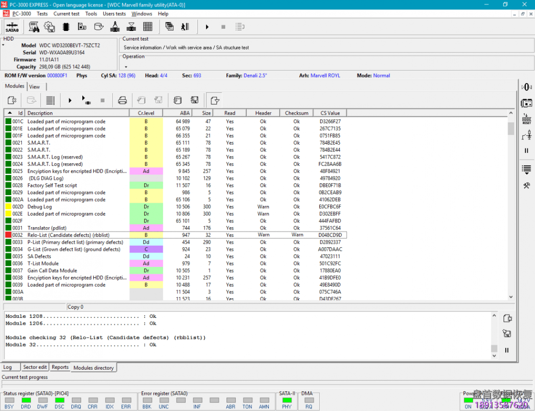This screenshot has width=535, height=411.
Task: Open the grid table icon in main toolbar
Action: pyautogui.click(x=148, y=27)
